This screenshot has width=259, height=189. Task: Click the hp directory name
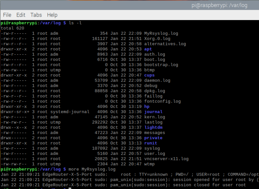tap(147, 107)
